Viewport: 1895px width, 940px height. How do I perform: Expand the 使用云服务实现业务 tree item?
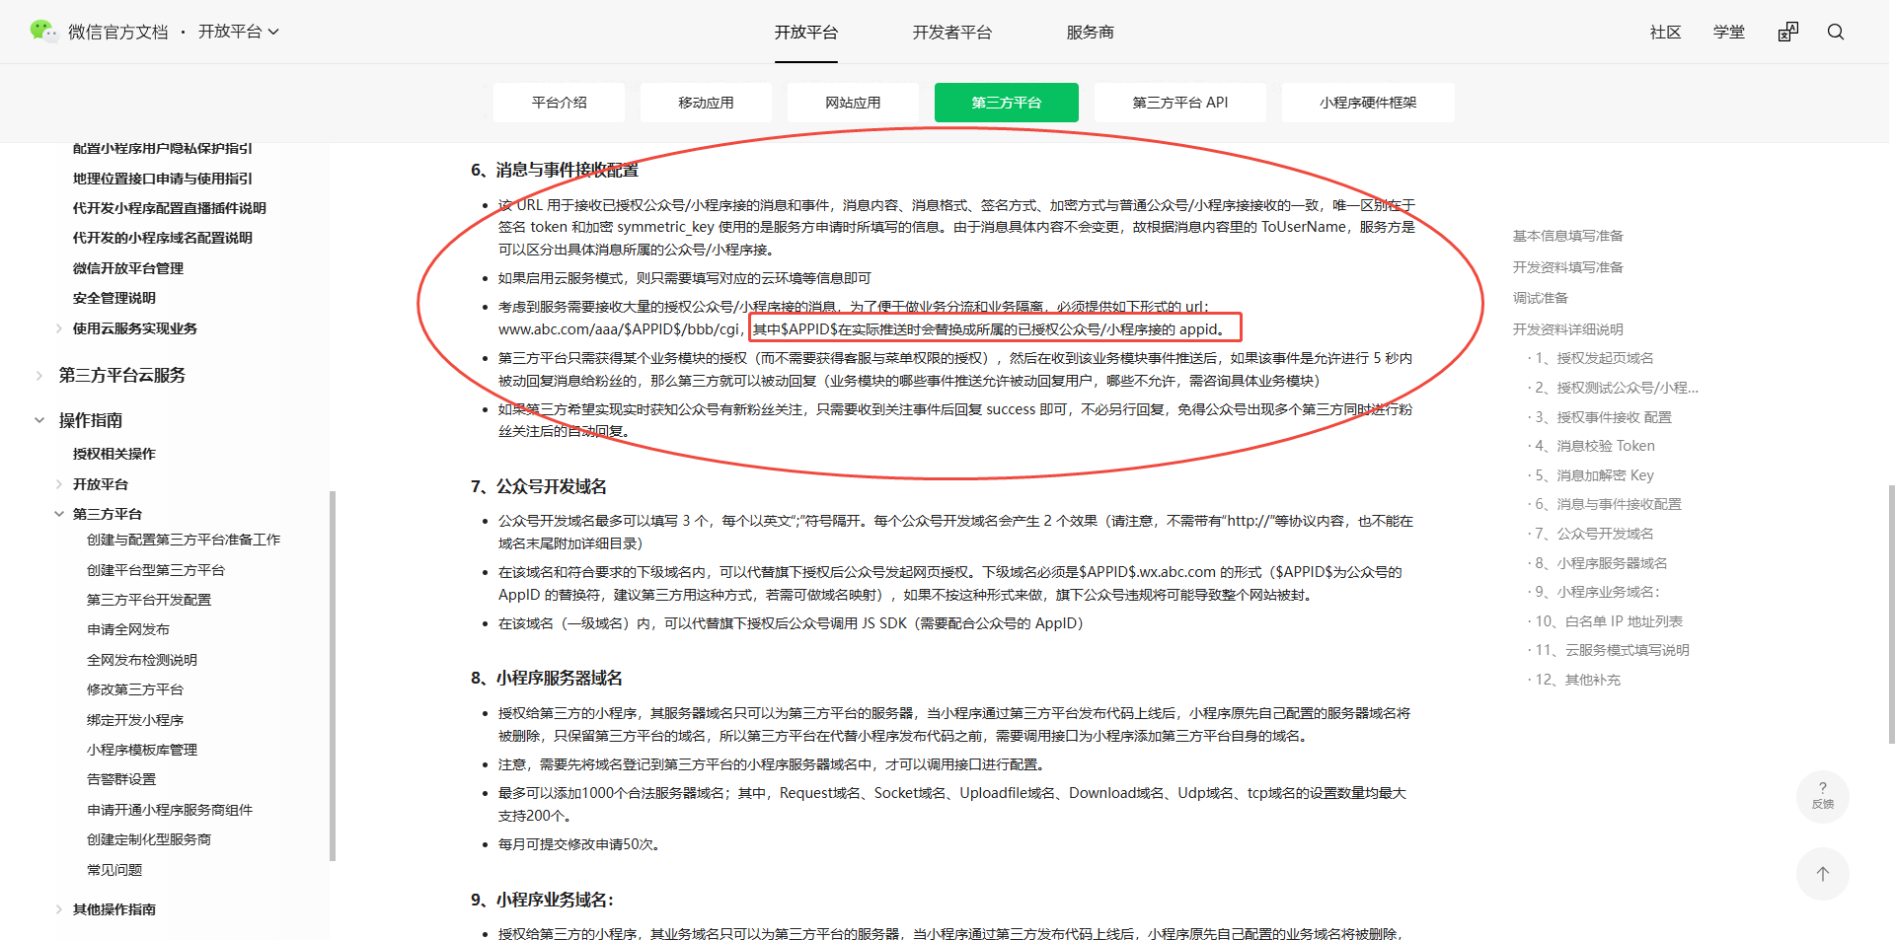pos(59,328)
